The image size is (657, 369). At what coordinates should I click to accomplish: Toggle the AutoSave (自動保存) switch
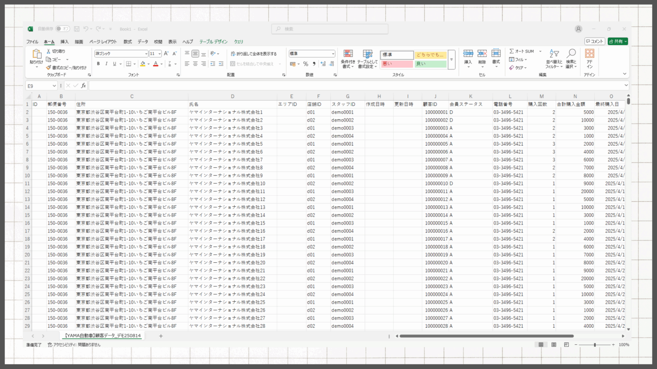point(63,29)
